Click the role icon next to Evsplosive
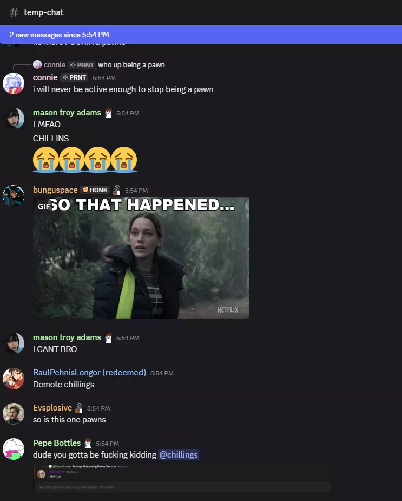 pyautogui.click(x=79, y=408)
